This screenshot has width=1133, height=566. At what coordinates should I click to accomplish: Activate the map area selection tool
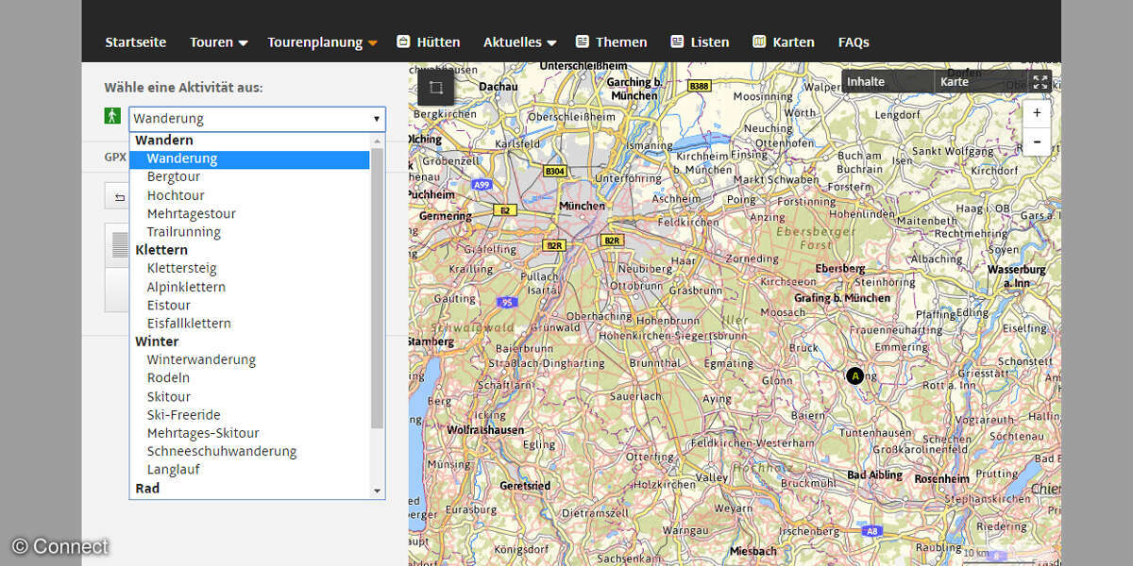[436, 88]
